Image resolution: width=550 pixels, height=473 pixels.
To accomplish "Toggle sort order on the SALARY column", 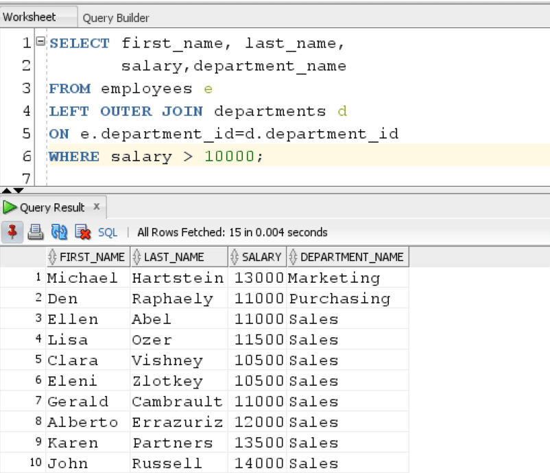I will [233, 256].
